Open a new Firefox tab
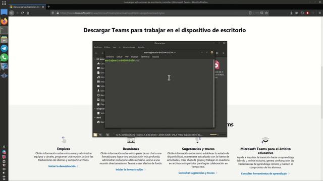323x181 pixels. pyautogui.click(x=48, y=7)
